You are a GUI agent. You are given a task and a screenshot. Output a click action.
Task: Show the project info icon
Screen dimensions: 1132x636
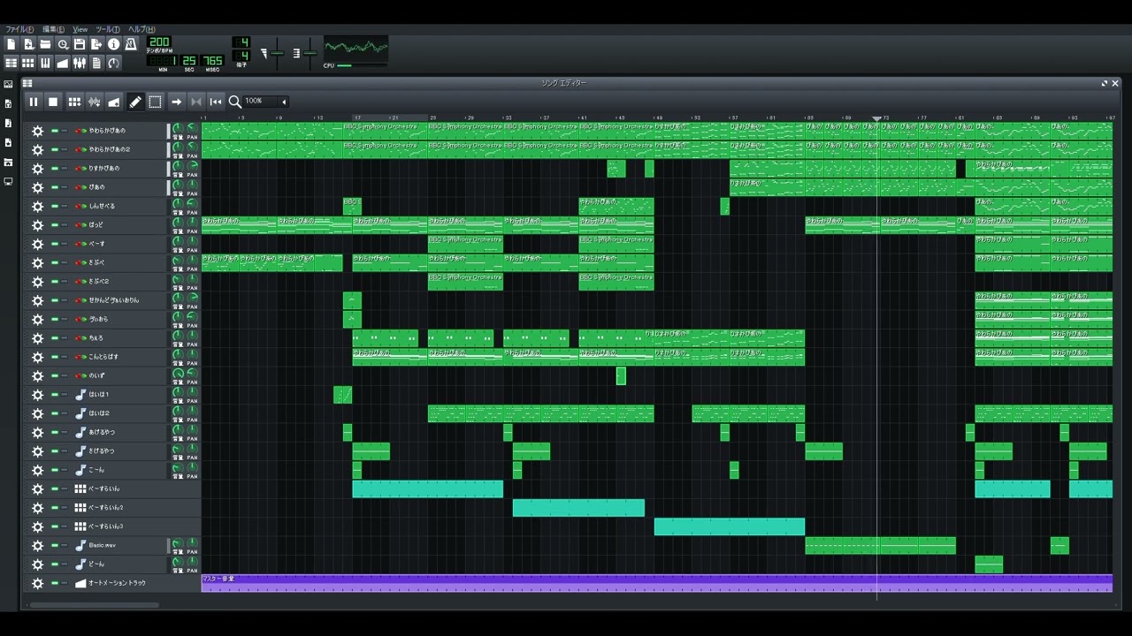[113, 44]
